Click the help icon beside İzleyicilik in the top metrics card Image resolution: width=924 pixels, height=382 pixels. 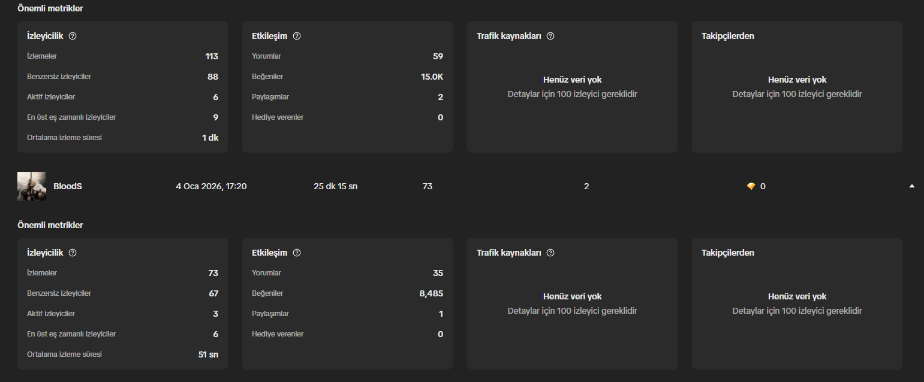pos(73,36)
